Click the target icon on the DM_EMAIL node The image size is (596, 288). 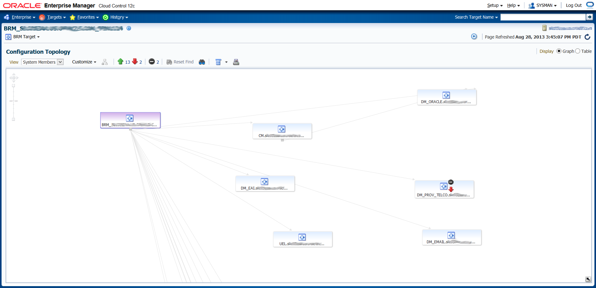(x=451, y=235)
